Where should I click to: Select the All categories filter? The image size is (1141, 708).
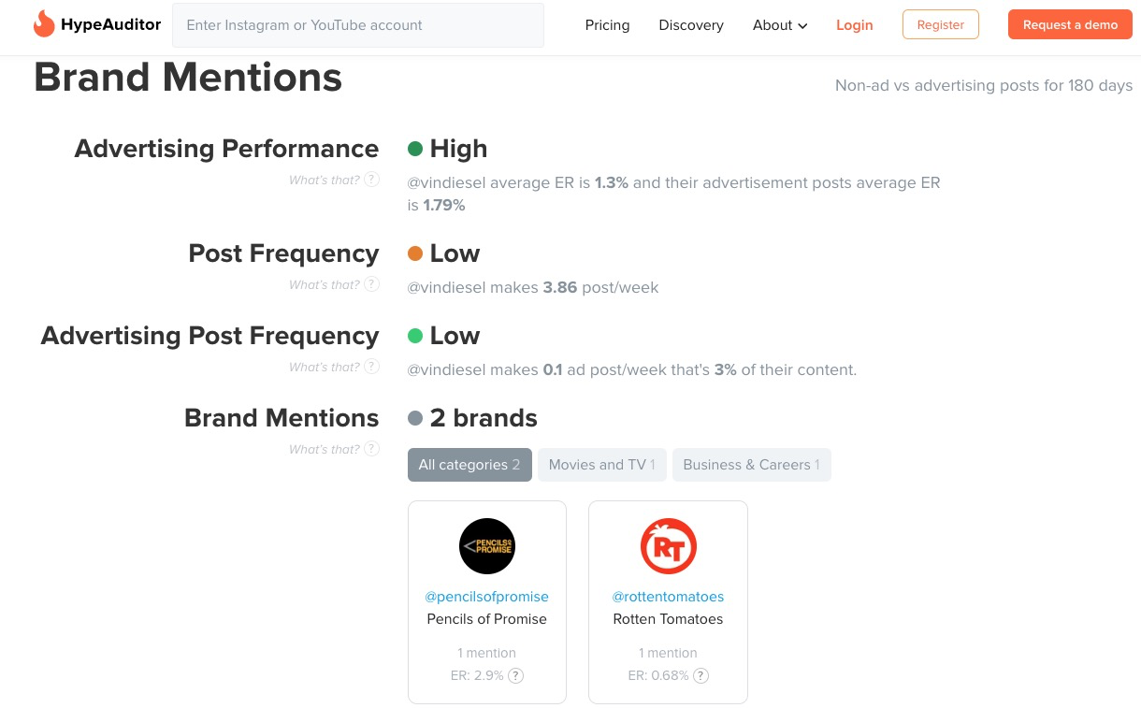[x=469, y=465]
